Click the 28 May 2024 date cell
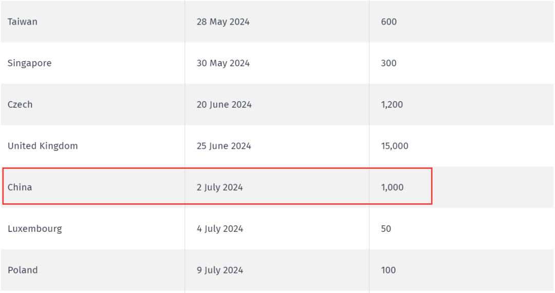This screenshot has height=293, width=555. [277, 22]
